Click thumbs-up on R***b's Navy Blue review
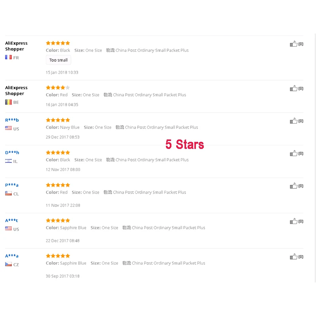 [293, 121]
